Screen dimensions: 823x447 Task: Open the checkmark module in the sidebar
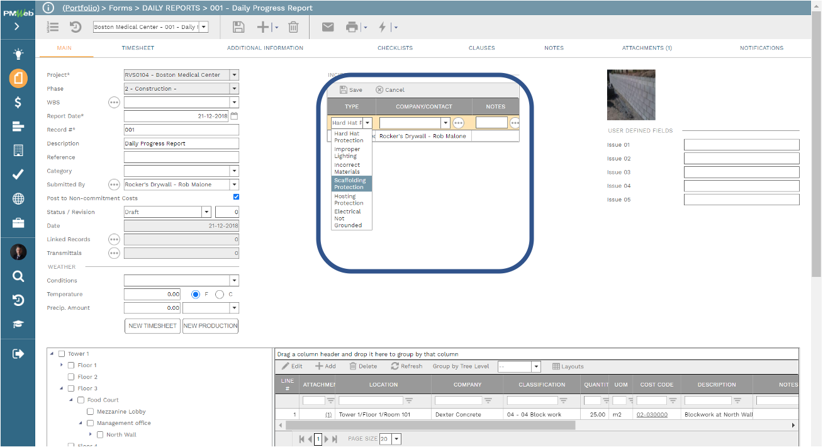pos(18,174)
